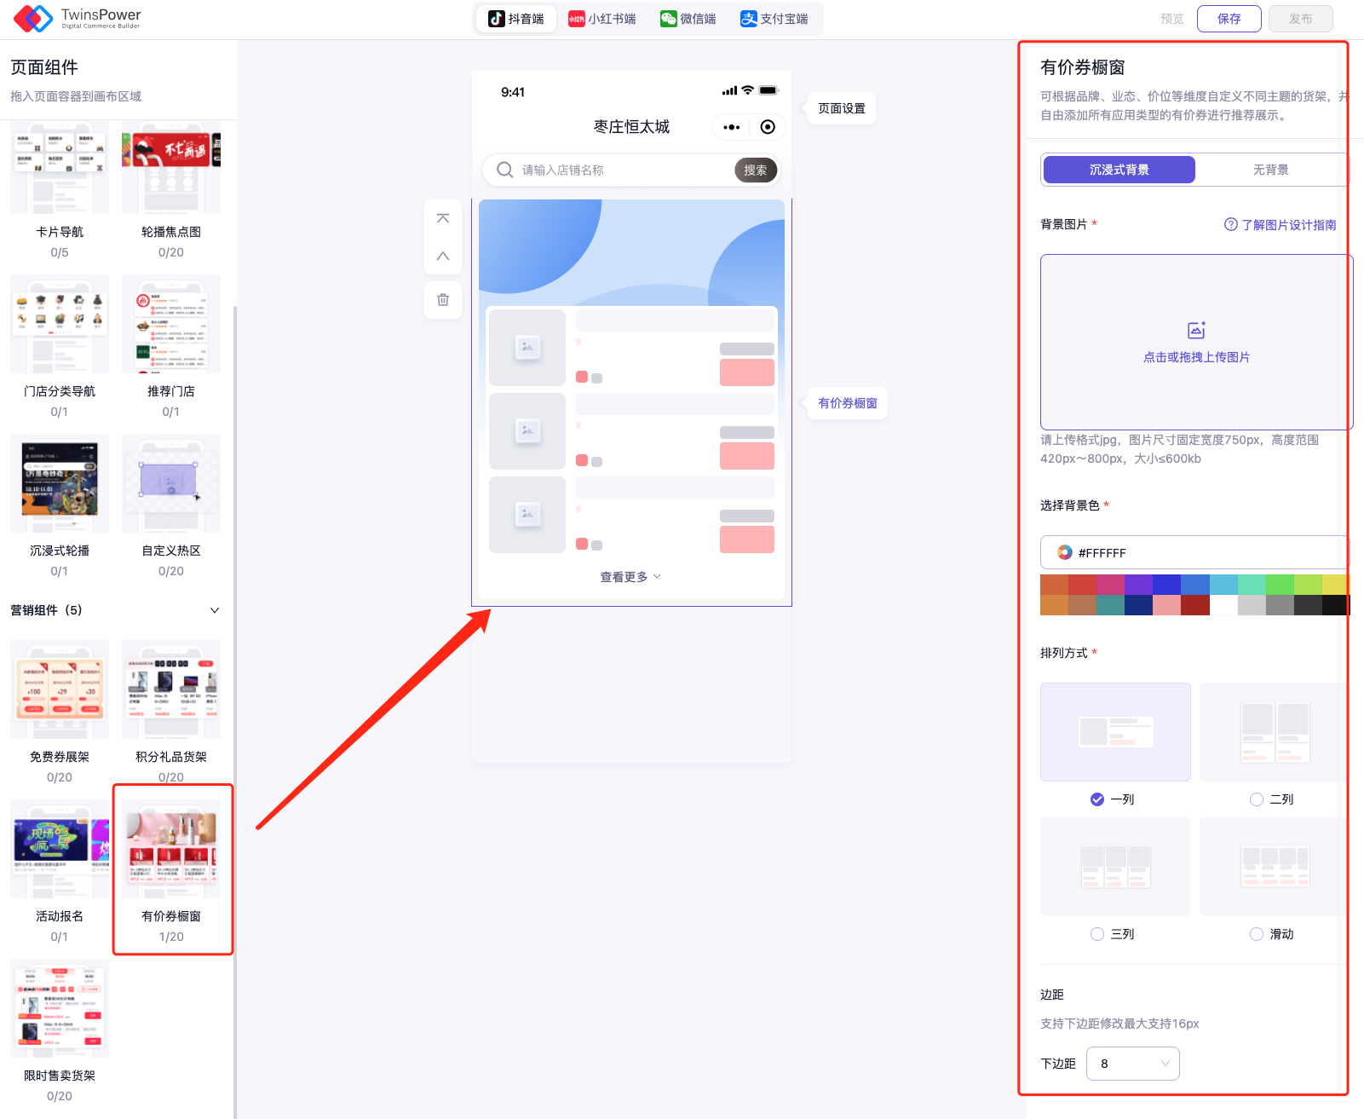Click the upload image icon
This screenshot has width=1364, height=1119.
tap(1196, 331)
